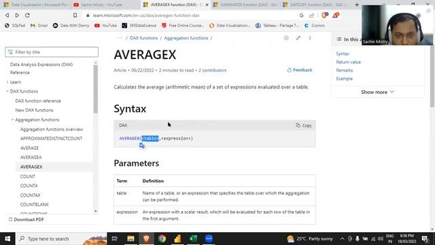Collapse the DAX functions tree node

tap(7, 91)
